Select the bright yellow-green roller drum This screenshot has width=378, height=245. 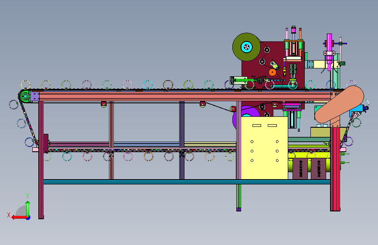[x=309, y=158]
